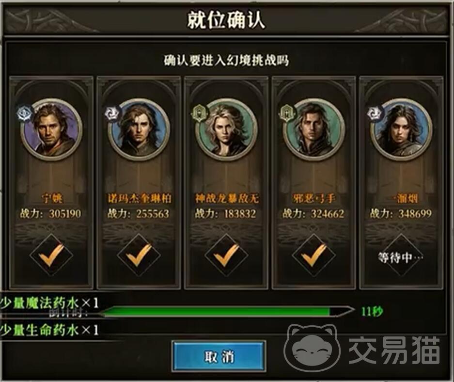Toggle the ready checkmark under 战力 305190

[x=51, y=255]
